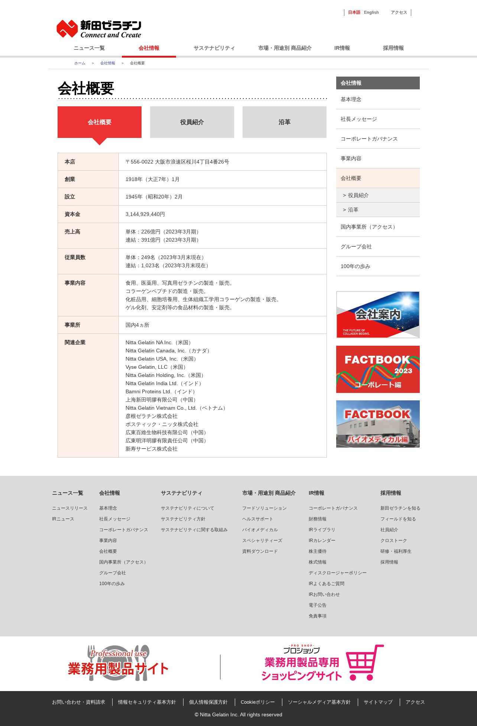Open コーポレートガバナンス in sidebar
477x726 pixels.
pyautogui.click(x=378, y=139)
